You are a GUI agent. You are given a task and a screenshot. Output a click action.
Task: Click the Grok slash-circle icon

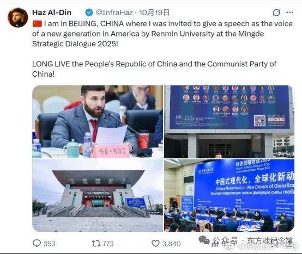point(276,13)
